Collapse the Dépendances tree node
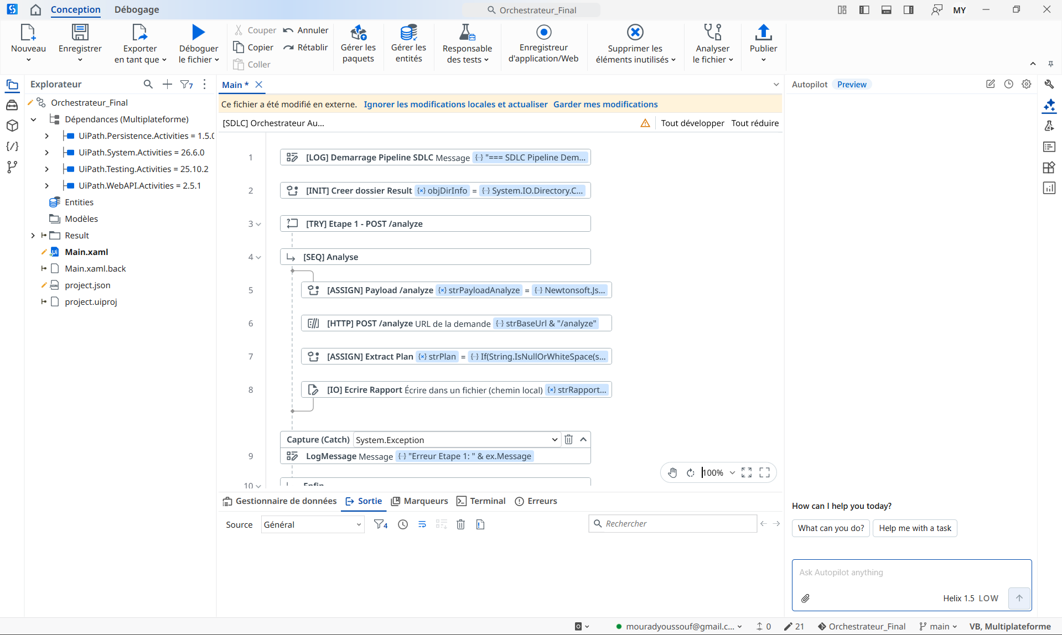Viewport: 1062px width, 635px height. point(34,119)
